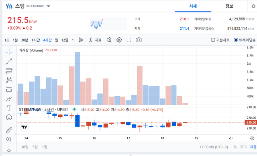Select the 30분 interval
This screenshot has height=156, width=257.
point(24,40)
